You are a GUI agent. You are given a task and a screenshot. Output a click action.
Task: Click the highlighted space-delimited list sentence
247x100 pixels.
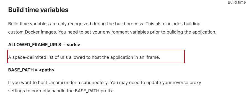tap(84, 57)
